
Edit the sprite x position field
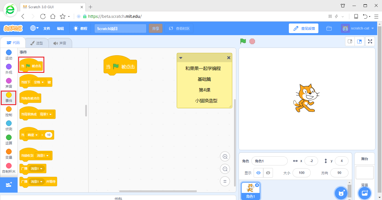click(311, 161)
